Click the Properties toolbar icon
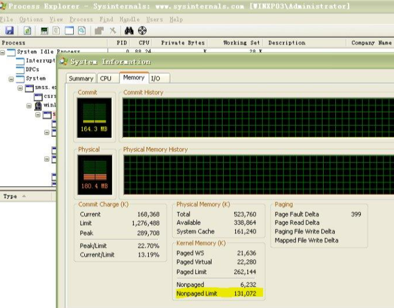The width and height of the screenshot is (394, 308). coord(99,31)
